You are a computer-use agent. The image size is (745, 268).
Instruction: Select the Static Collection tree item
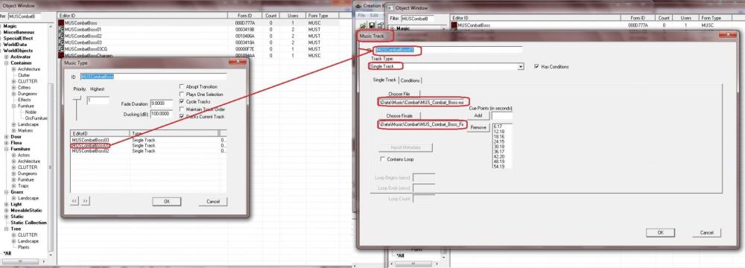click(28, 223)
